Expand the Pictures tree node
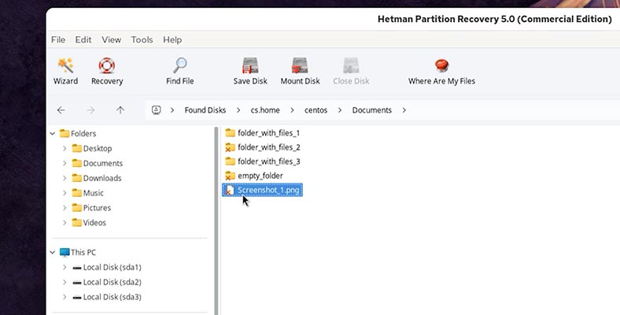The image size is (620, 315). click(x=65, y=208)
